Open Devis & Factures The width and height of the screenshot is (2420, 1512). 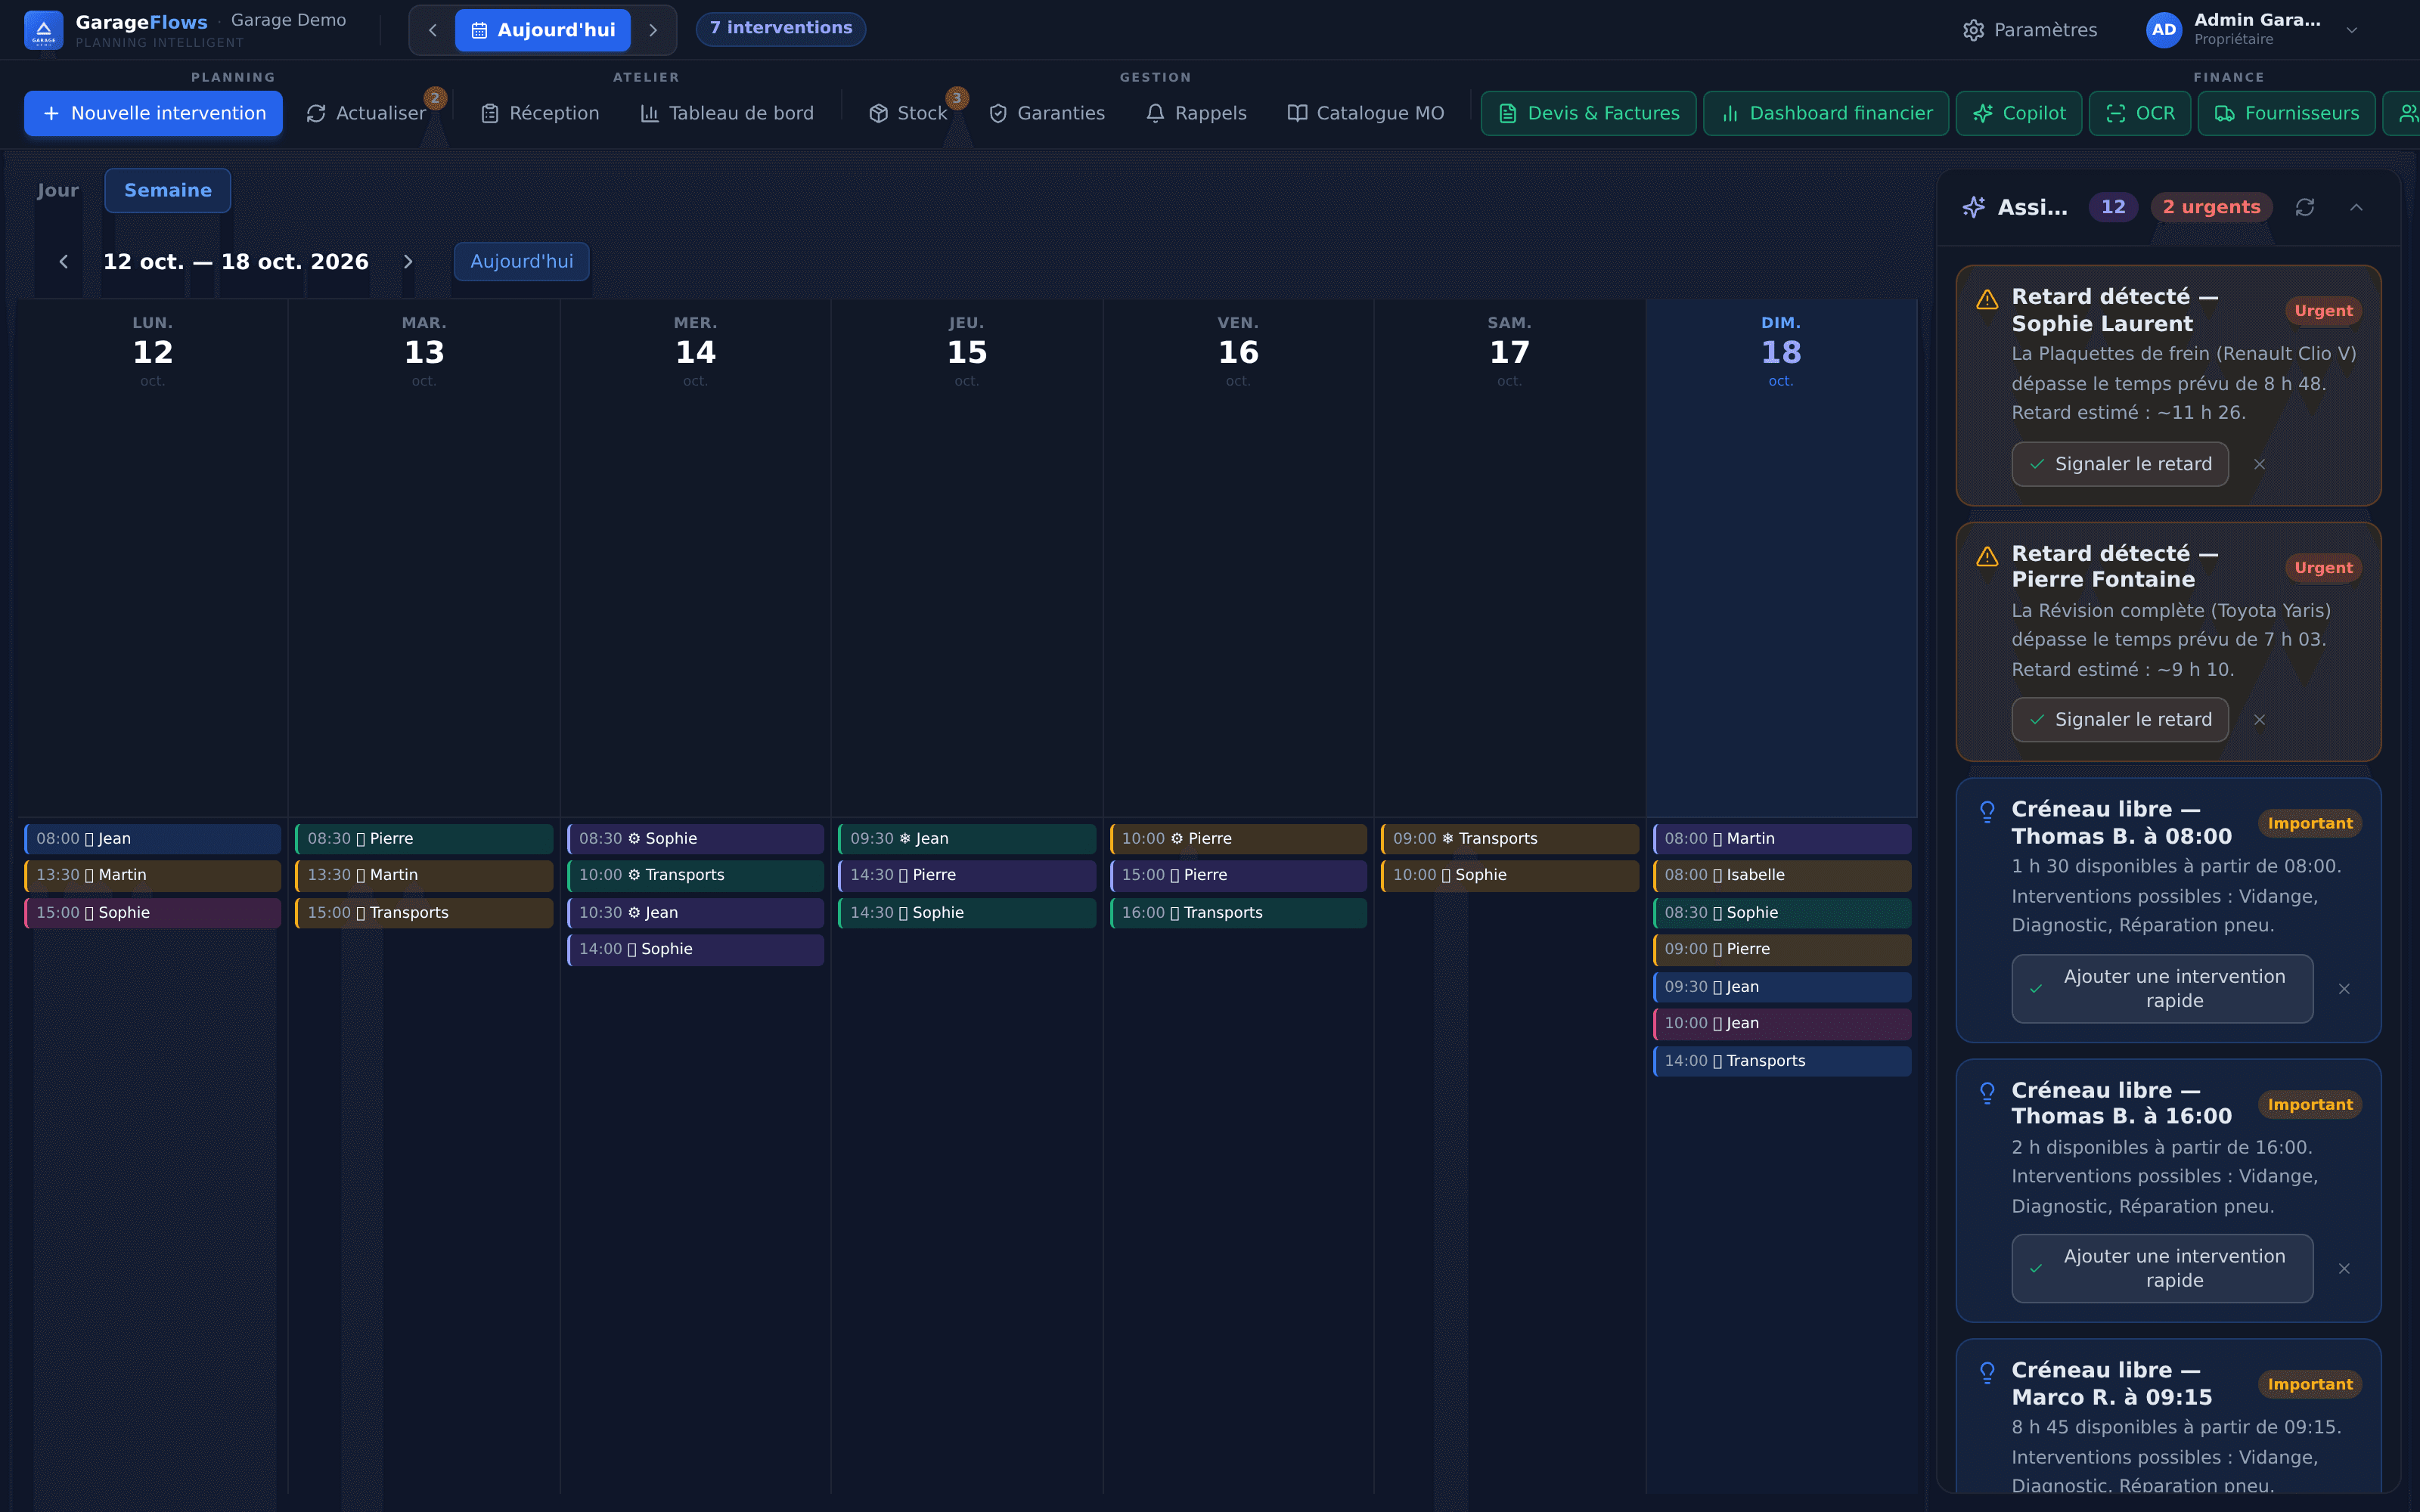pyautogui.click(x=1588, y=113)
